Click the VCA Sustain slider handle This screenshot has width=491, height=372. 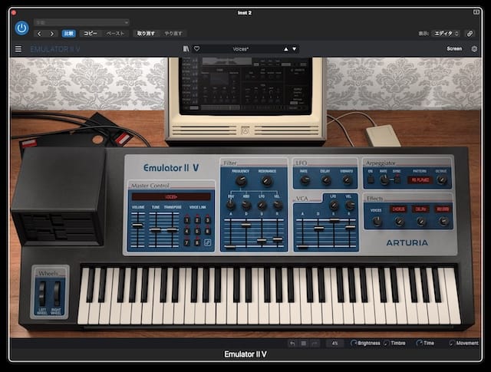tap(334, 220)
